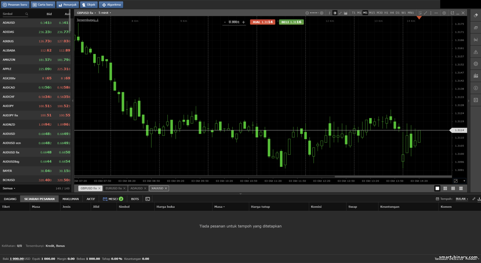Choose stacked rows chart layout
The width and height of the screenshot is (481, 263).
point(461,188)
